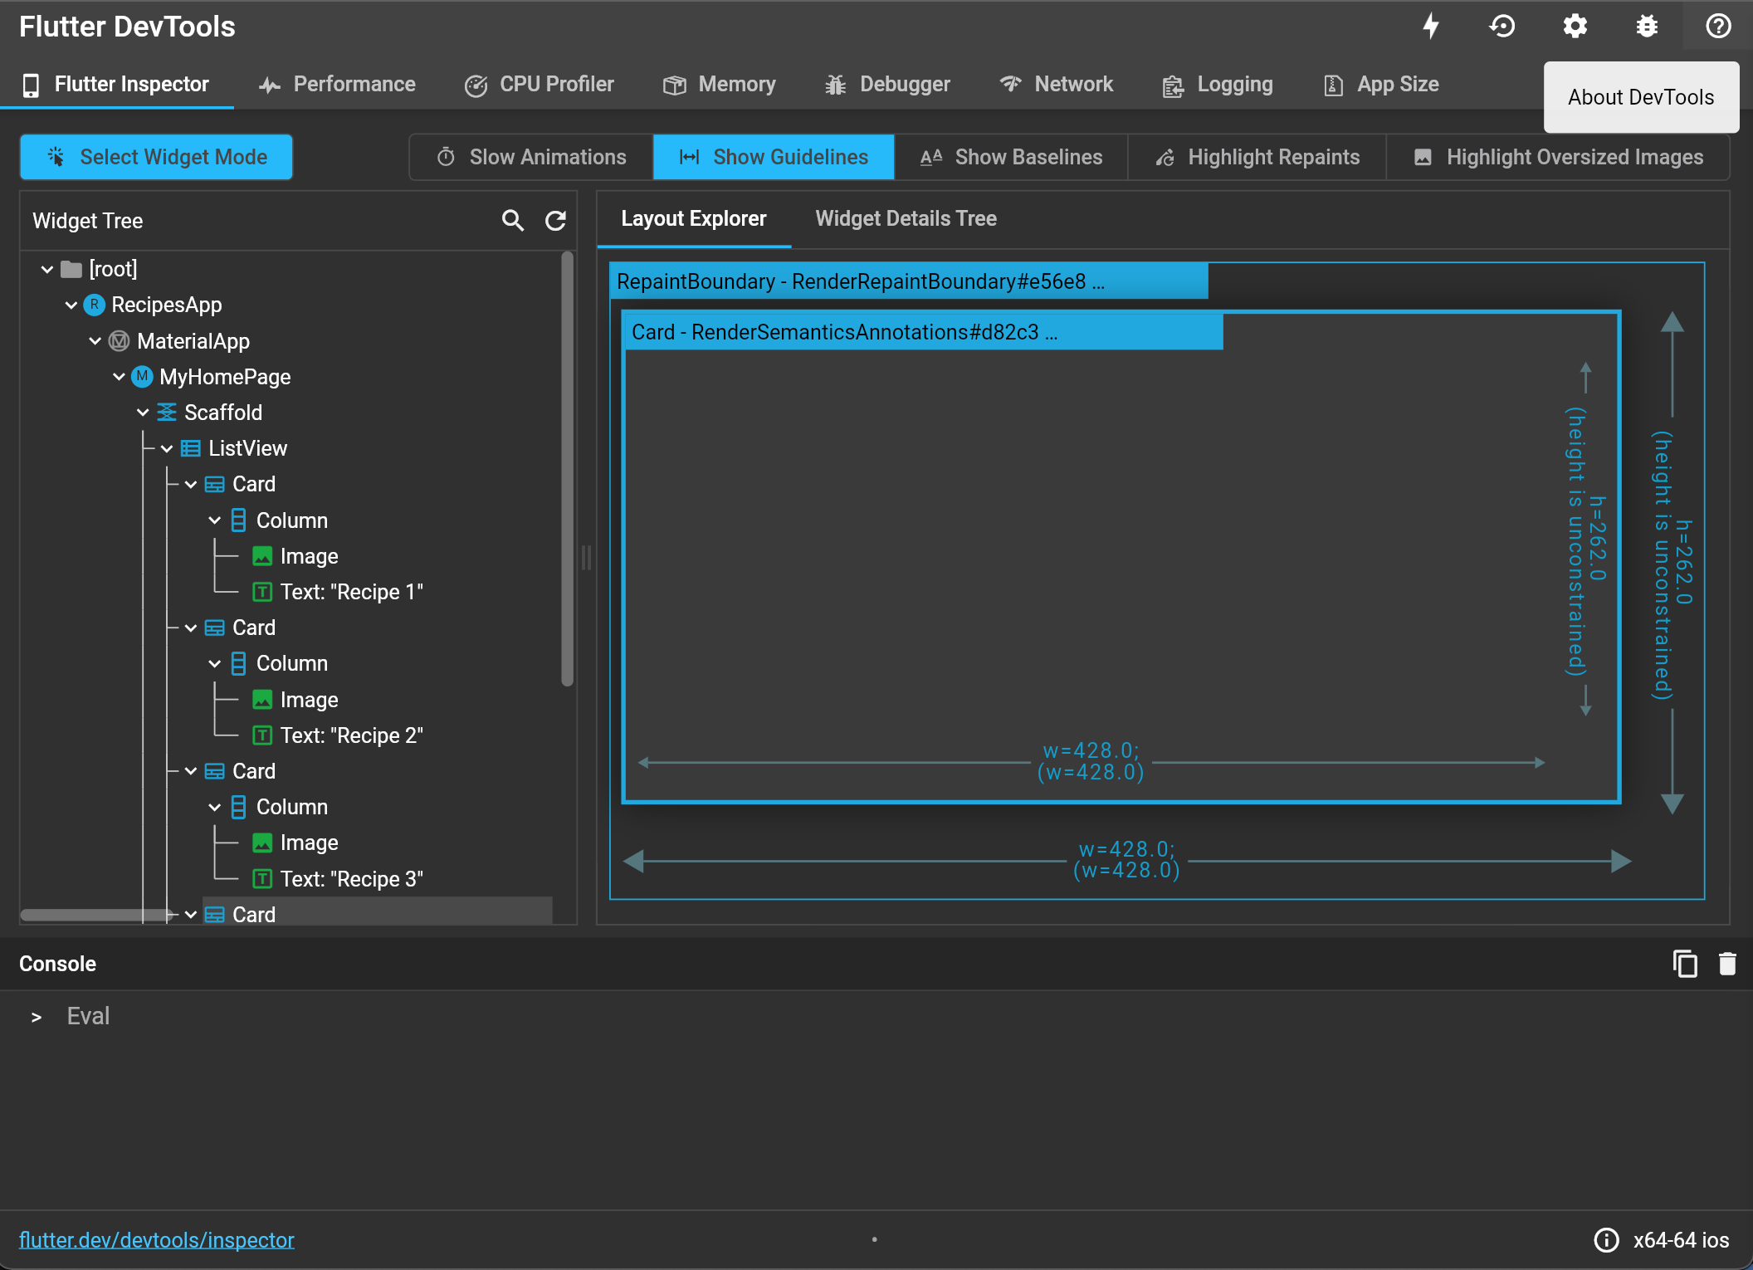Open the Network tab

(1057, 85)
